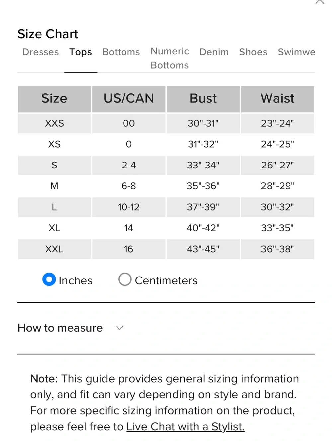Open the Swimwear tab
Screen dimensions: 332x443
pos(296,52)
